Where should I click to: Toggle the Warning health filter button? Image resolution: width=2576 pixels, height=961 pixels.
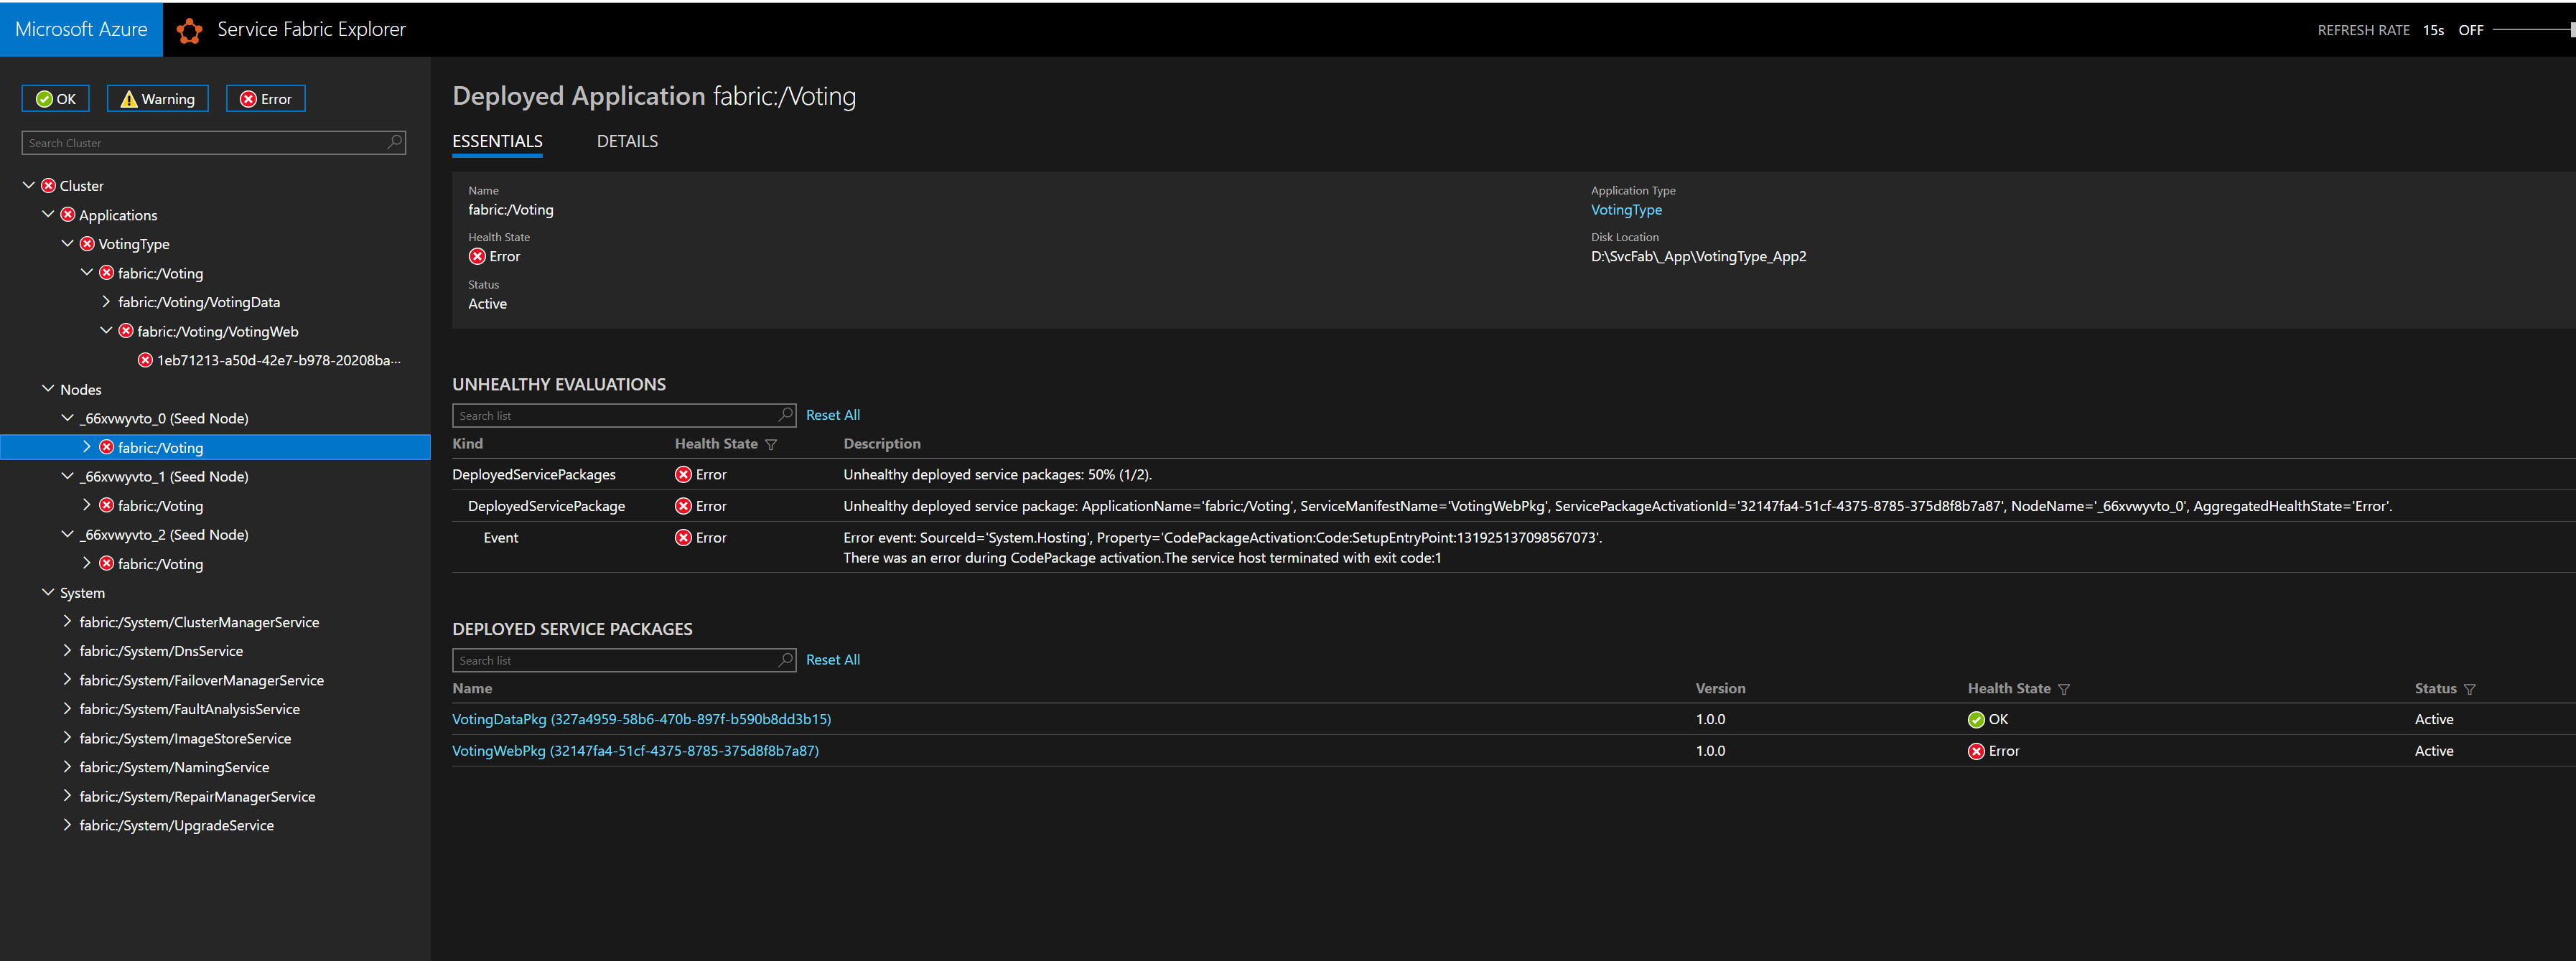tap(158, 98)
